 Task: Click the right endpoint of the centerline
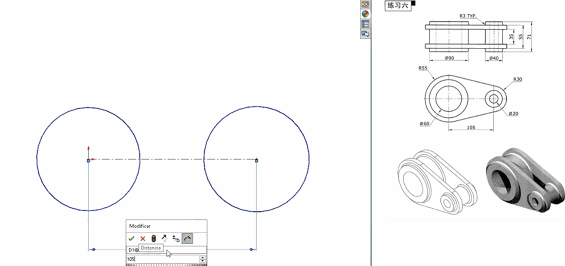256,160
